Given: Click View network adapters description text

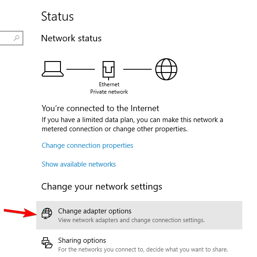Looking at the screenshot, I should (131, 220).
